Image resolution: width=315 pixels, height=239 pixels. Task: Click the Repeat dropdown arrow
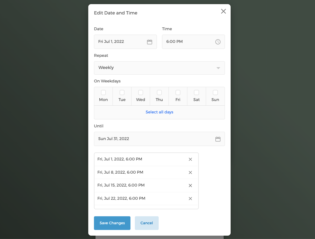218,68
